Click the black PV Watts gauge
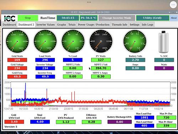This screenshot has width=178, height=134. tap(101, 41)
